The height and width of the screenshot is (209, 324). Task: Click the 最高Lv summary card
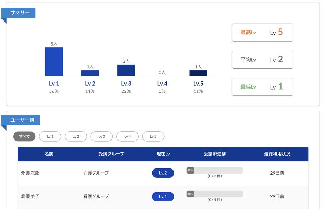(x=262, y=33)
